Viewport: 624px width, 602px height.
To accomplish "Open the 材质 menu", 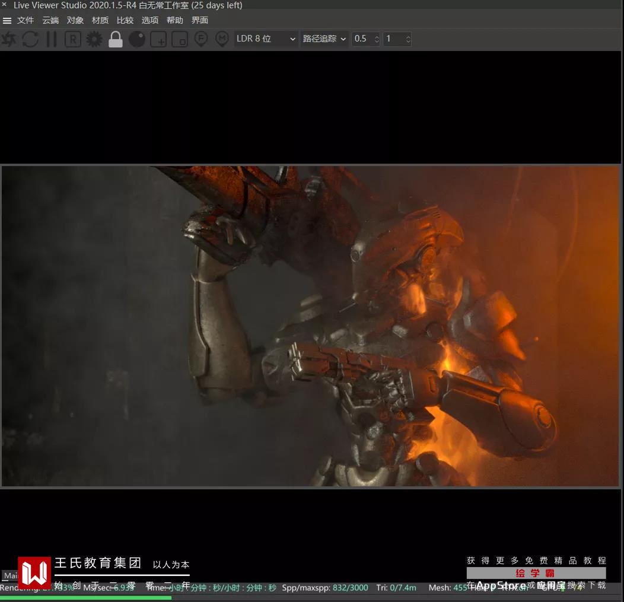I will coord(100,20).
